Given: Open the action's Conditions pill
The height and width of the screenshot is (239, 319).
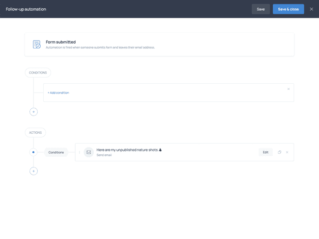Looking at the screenshot, I should point(56,152).
